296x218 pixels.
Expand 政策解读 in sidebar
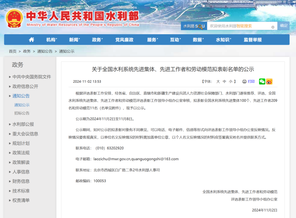point(21,162)
